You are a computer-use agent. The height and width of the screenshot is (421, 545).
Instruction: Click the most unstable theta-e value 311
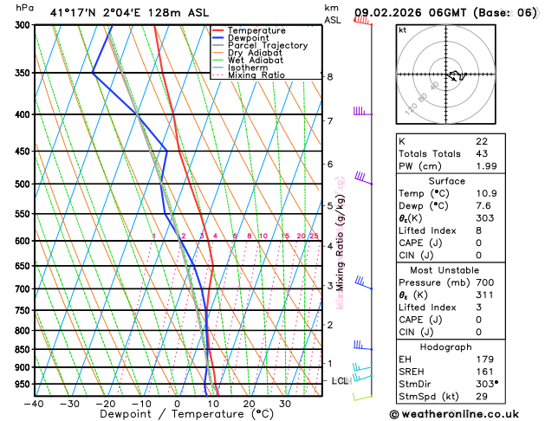[485, 295]
